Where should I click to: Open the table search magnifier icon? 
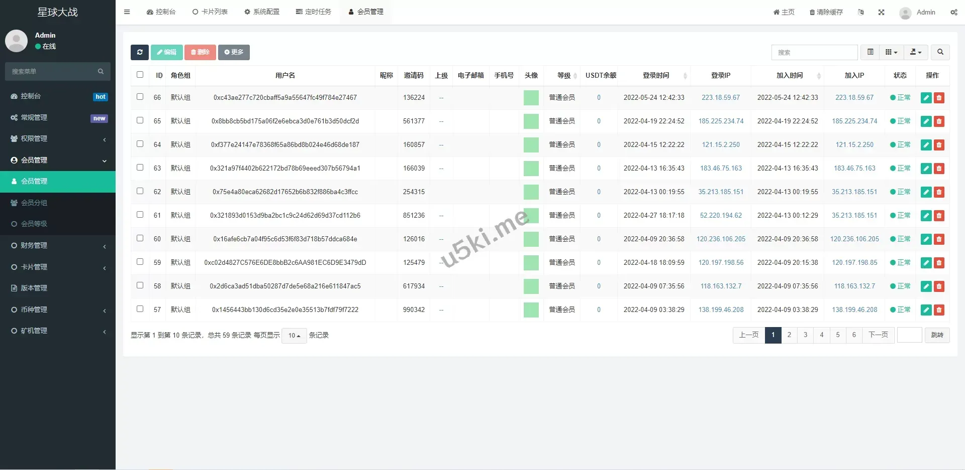[940, 52]
